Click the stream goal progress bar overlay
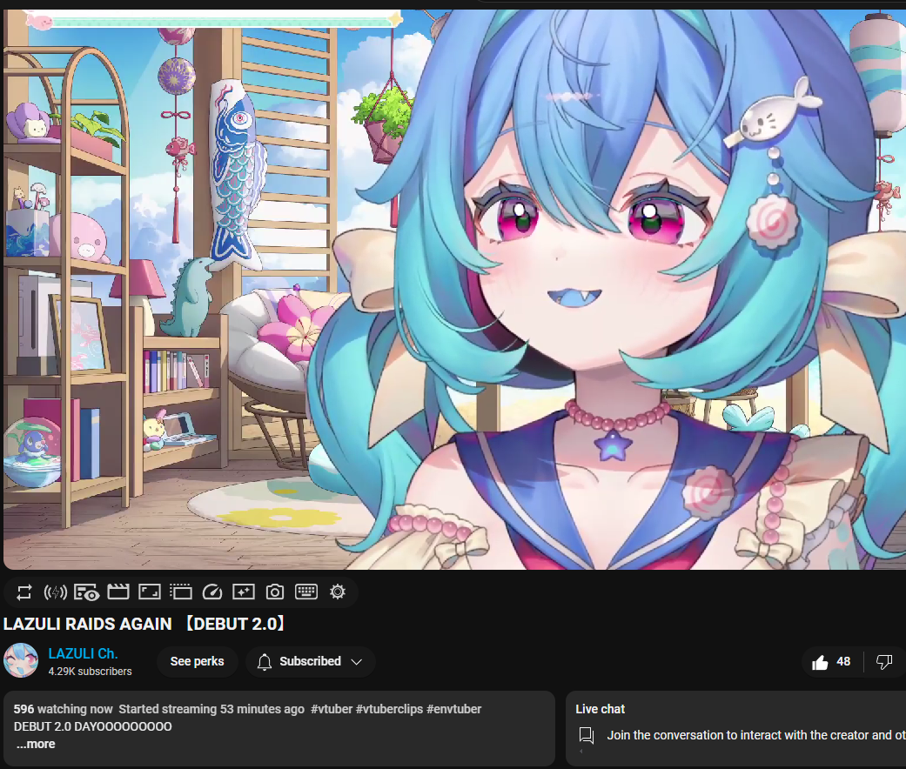 pyautogui.click(x=213, y=20)
